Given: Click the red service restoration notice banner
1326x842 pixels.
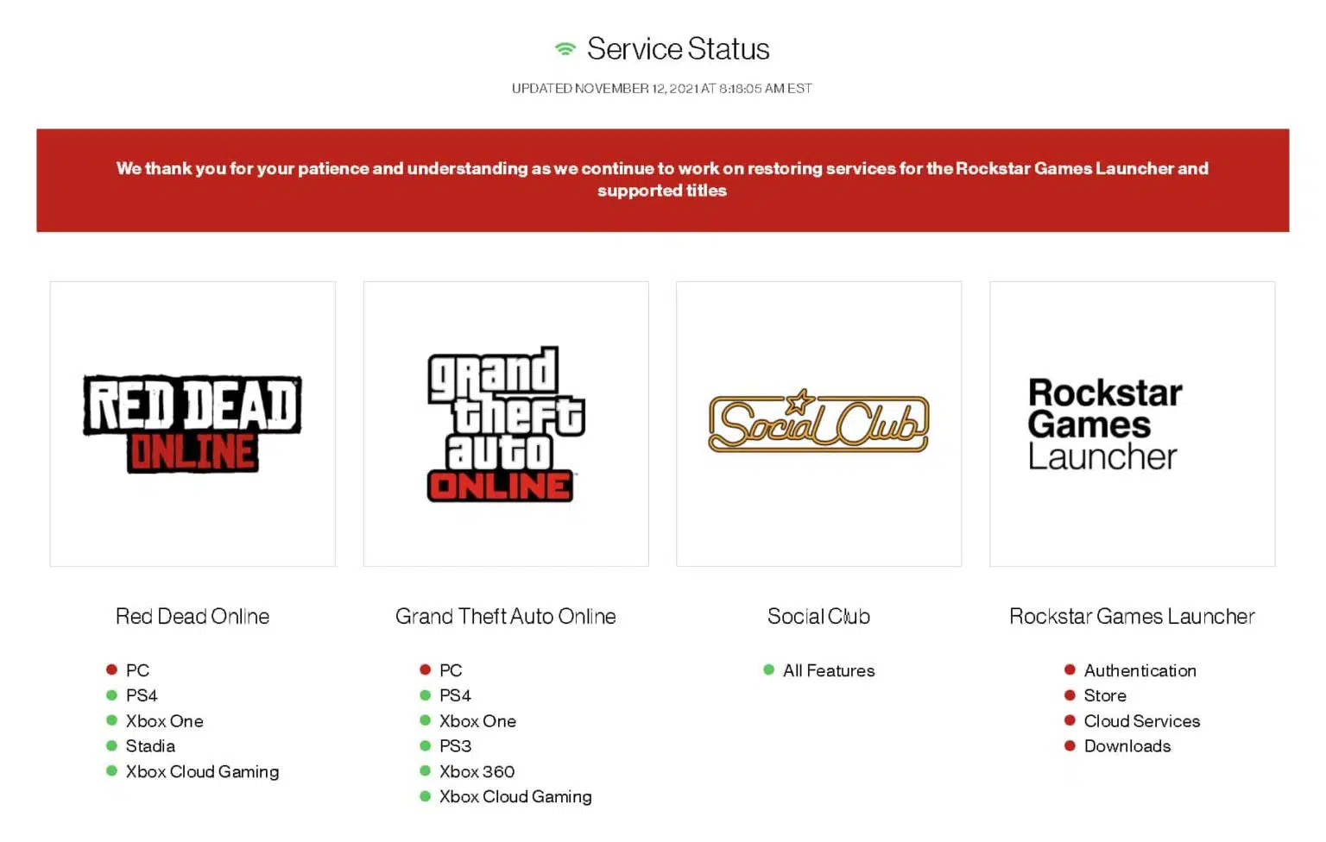Looking at the screenshot, I should coord(662,179).
